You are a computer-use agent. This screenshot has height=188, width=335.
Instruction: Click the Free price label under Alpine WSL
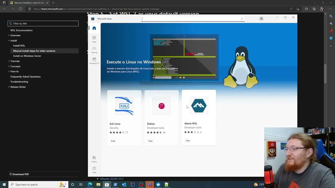point(188,140)
